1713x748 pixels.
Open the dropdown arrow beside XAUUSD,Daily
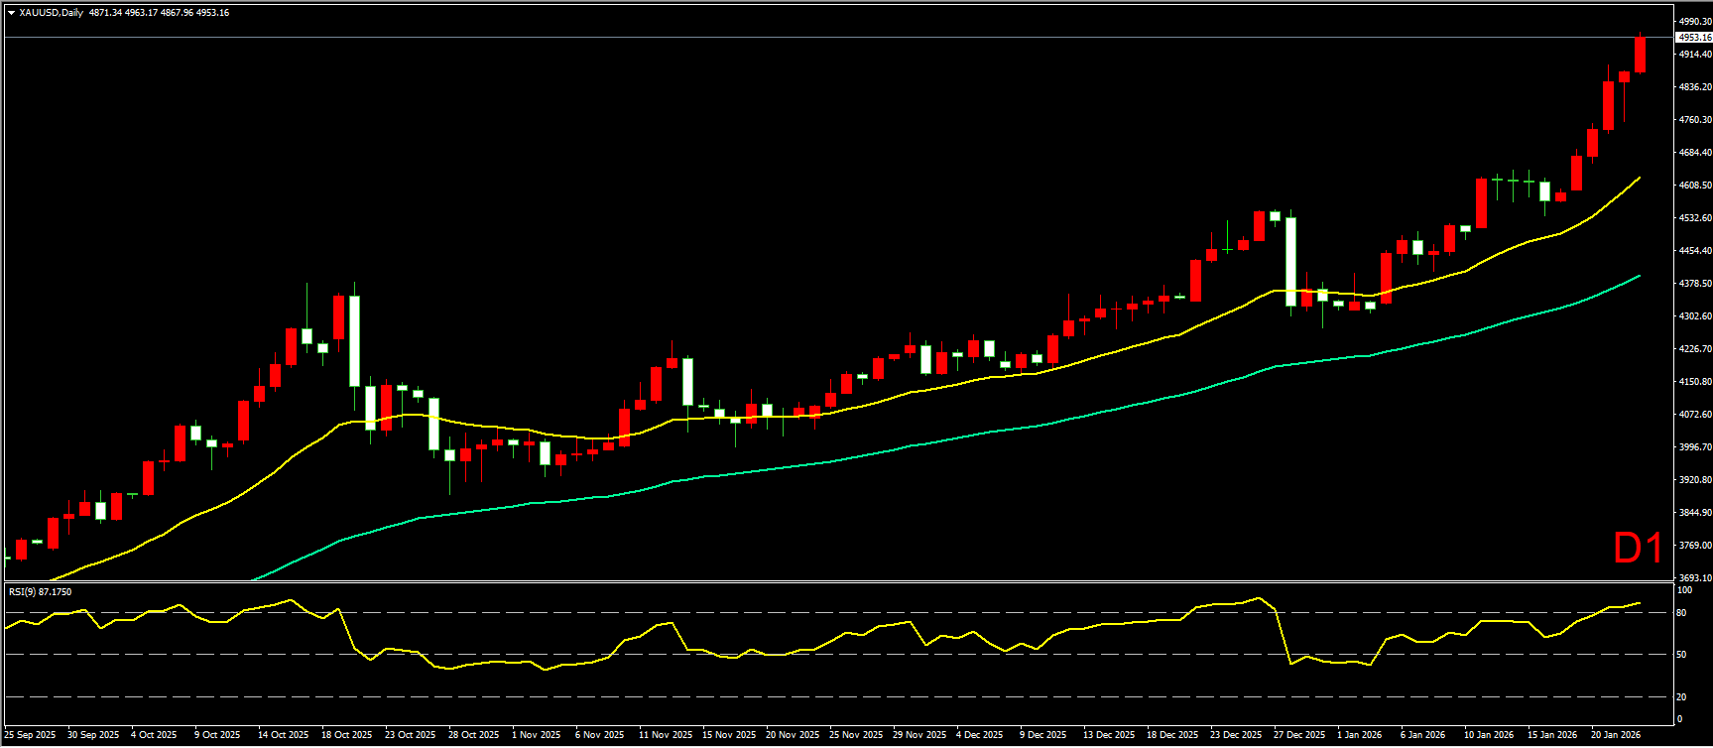pos(11,13)
